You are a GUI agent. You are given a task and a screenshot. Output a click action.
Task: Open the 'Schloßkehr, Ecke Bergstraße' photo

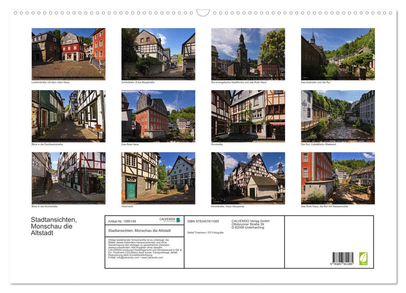(x=158, y=54)
